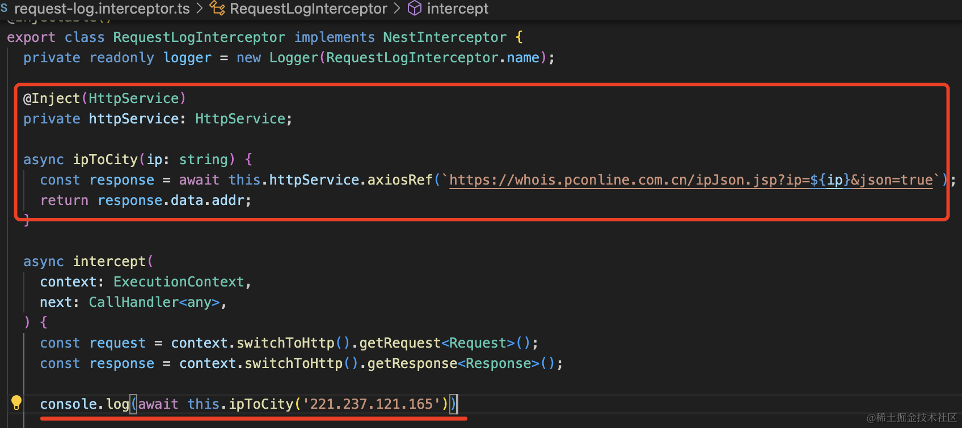962x428 pixels.
Task: Expand the RequestLogInterceptor breadcrumb item
Action: point(308,9)
